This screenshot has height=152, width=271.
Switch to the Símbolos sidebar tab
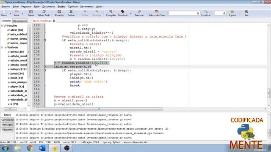point(6,21)
